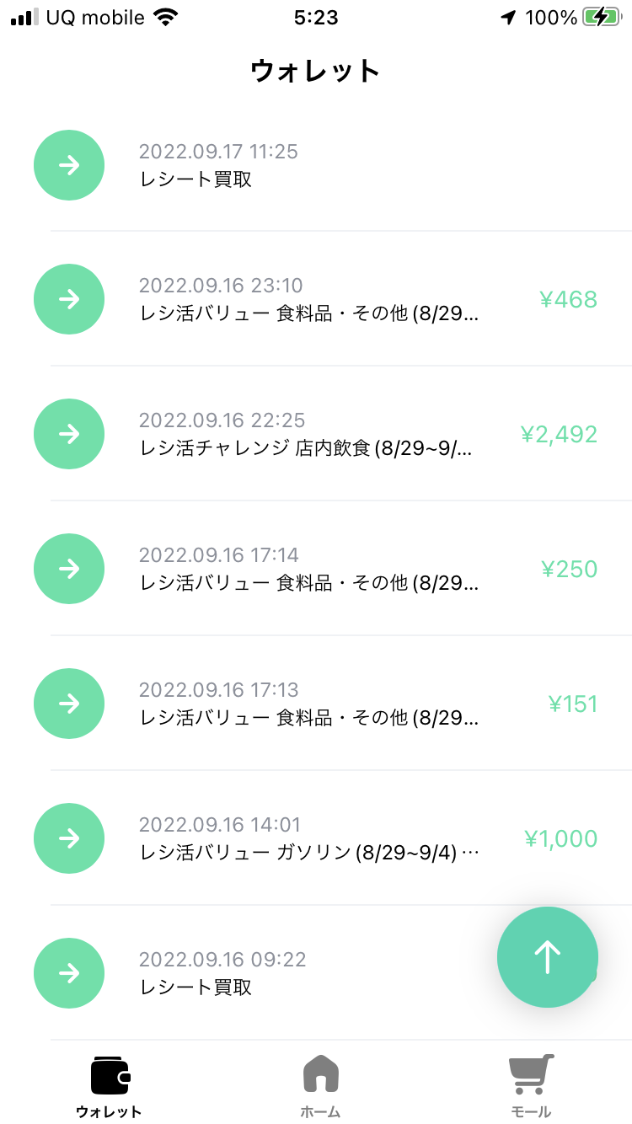Open the ¥468 amount entry
Screen dimensions: 632x1124
click(x=568, y=299)
